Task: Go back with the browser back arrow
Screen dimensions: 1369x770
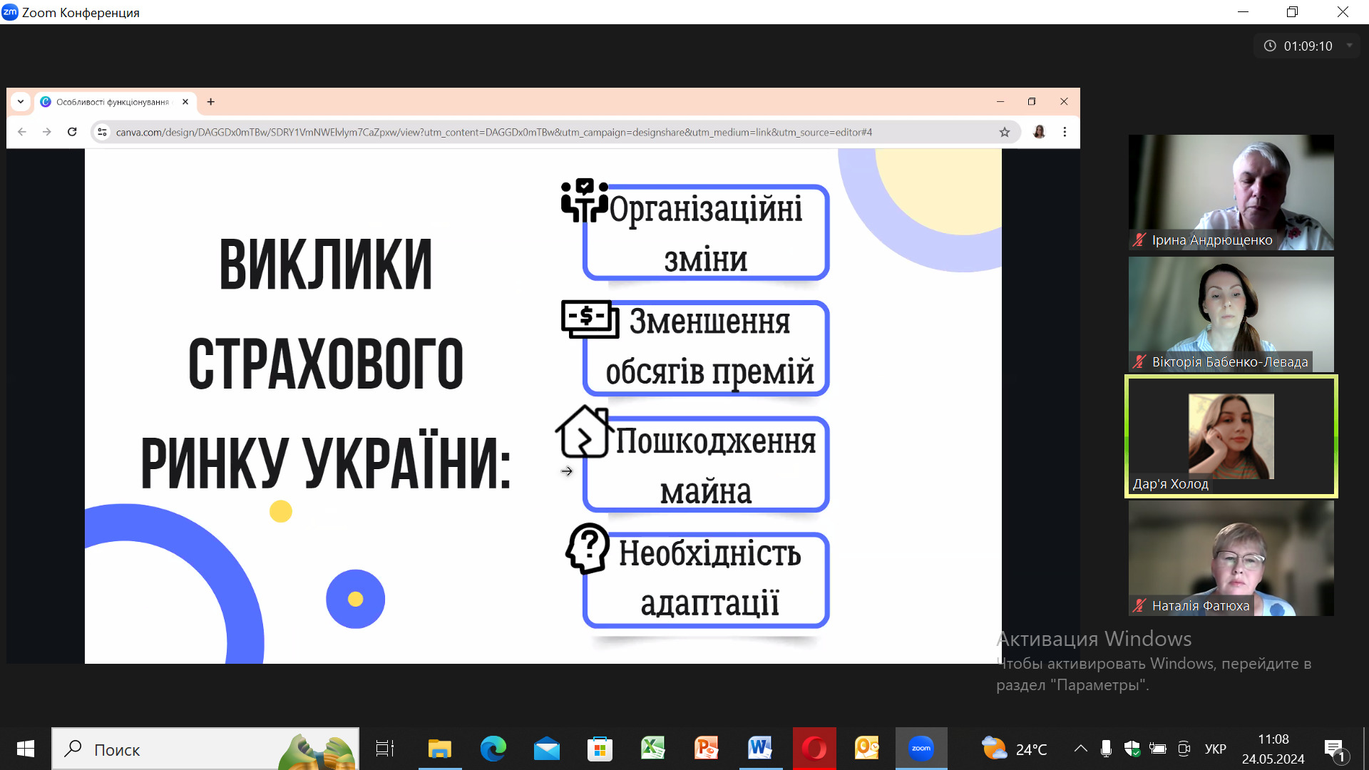Action: [x=22, y=132]
